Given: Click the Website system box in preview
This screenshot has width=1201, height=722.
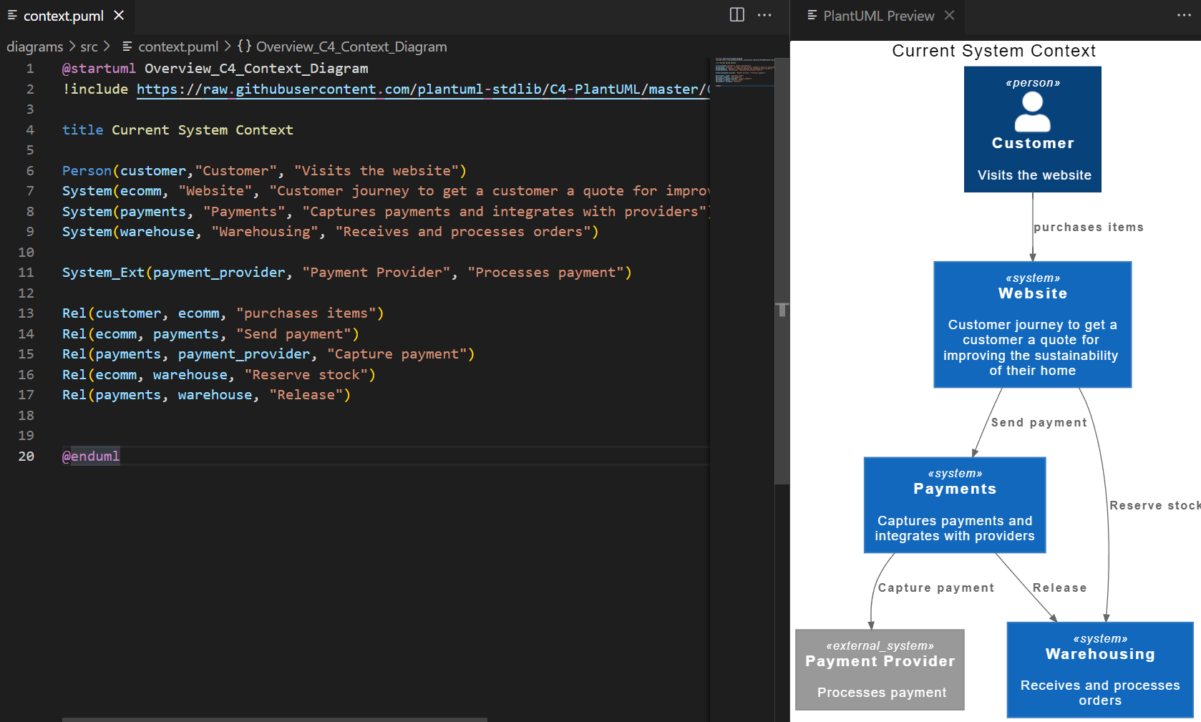Looking at the screenshot, I should coord(1032,325).
